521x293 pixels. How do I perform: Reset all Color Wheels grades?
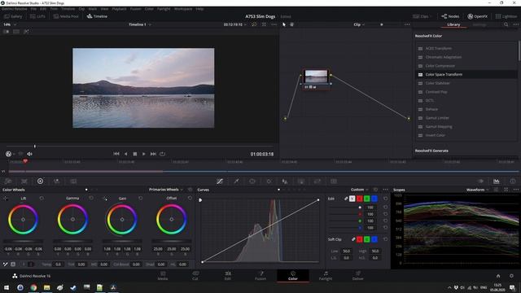[190, 190]
